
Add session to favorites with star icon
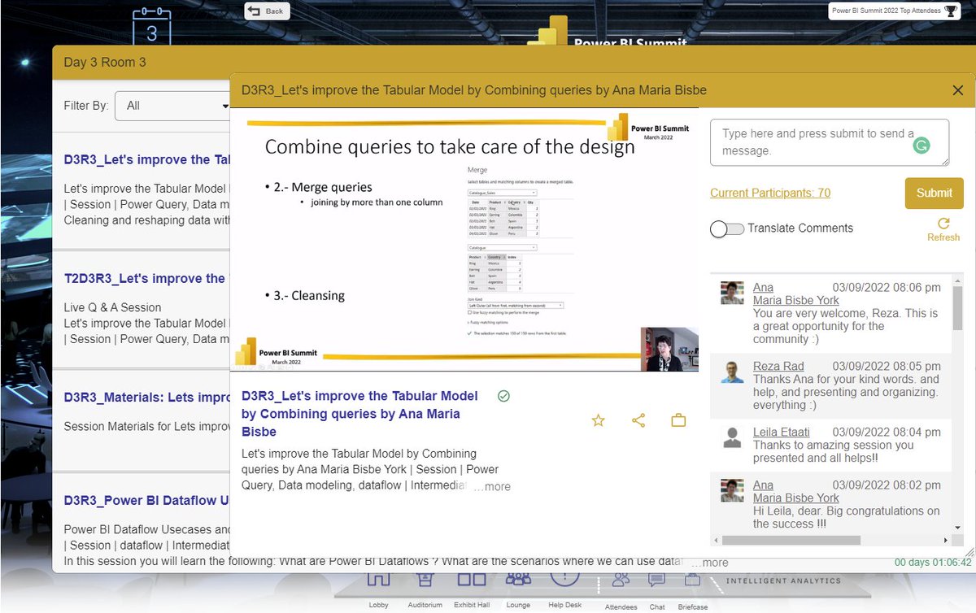pos(598,420)
